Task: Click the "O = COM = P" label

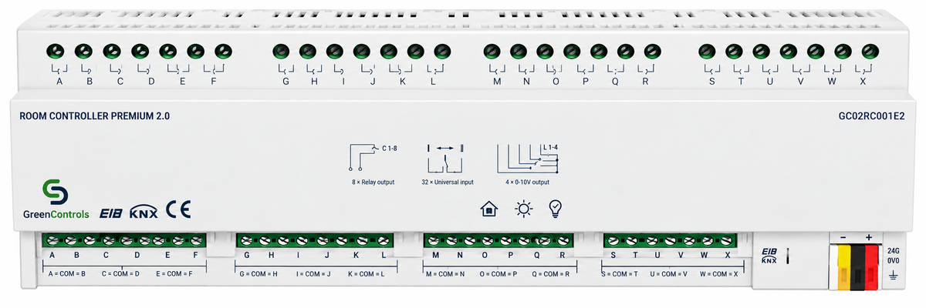Action: point(499,273)
